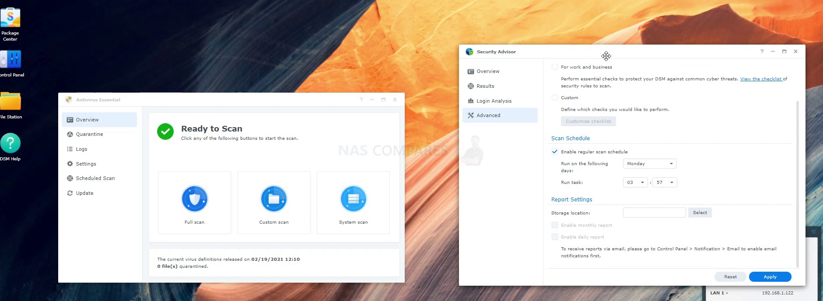Click the 'Ready to Scan' heading
Image resolution: width=823 pixels, height=301 pixels.
[212, 129]
